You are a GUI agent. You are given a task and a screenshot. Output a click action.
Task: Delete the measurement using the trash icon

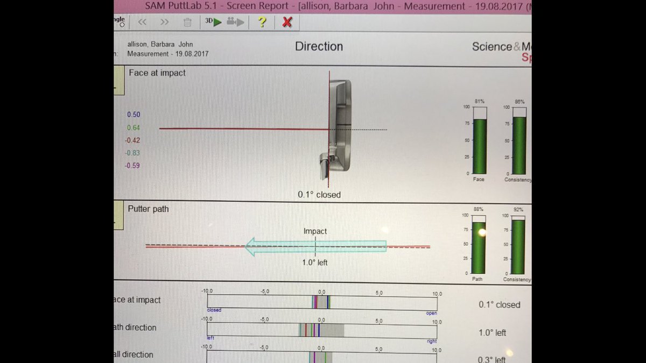pos(187,22)
